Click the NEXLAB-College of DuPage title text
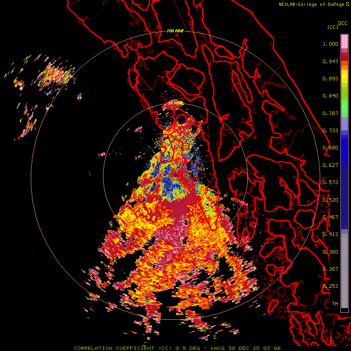351x351 pixels. pos(311,4)
